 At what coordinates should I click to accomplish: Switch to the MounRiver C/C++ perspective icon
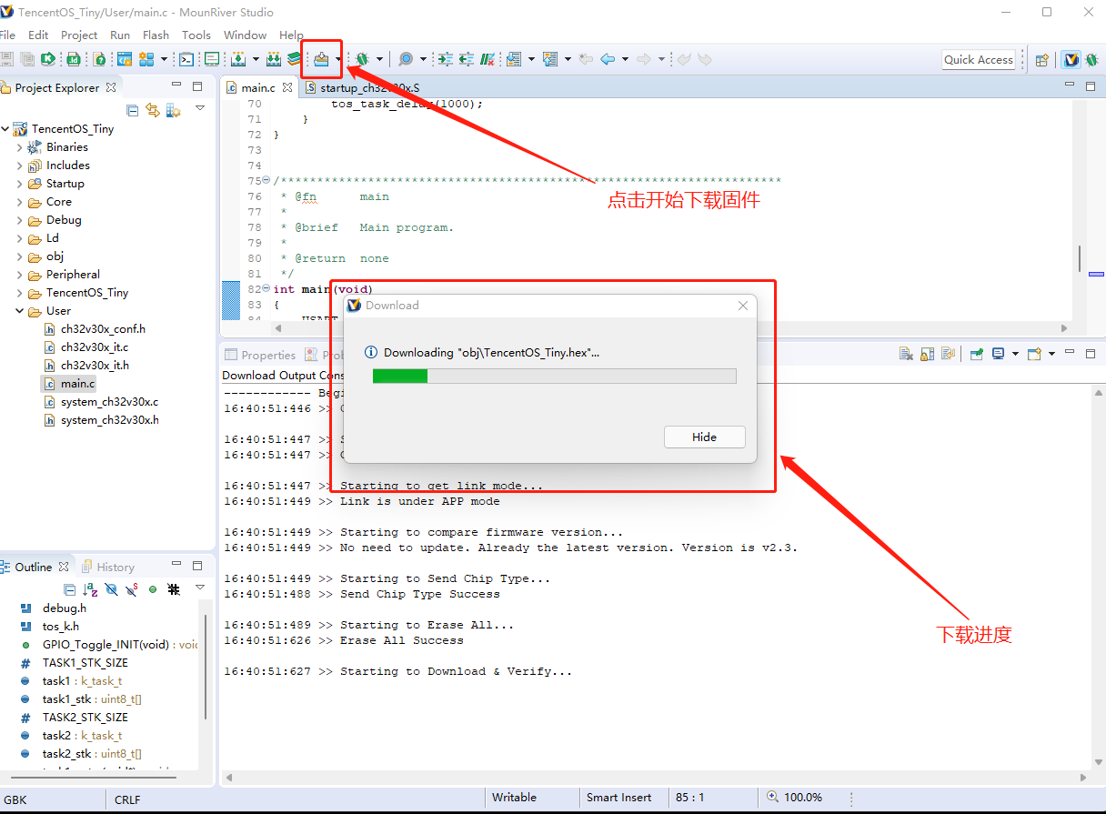point(1071,60)
